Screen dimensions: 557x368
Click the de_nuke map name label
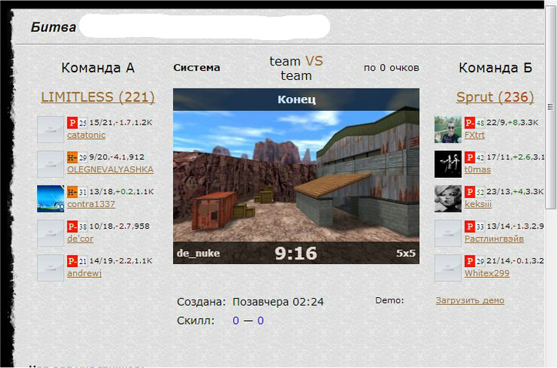pyautogui.click(x=198, y=253)
